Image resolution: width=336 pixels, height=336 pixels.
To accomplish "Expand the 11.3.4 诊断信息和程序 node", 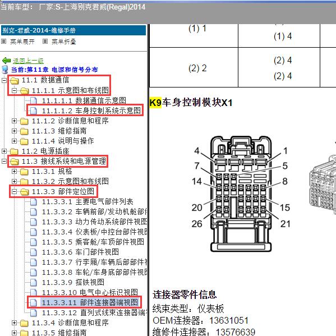I will [14, 323].
